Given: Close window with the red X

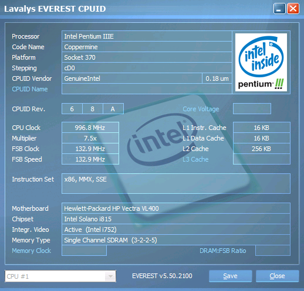Looking at the screenshot, I should 293,9.
